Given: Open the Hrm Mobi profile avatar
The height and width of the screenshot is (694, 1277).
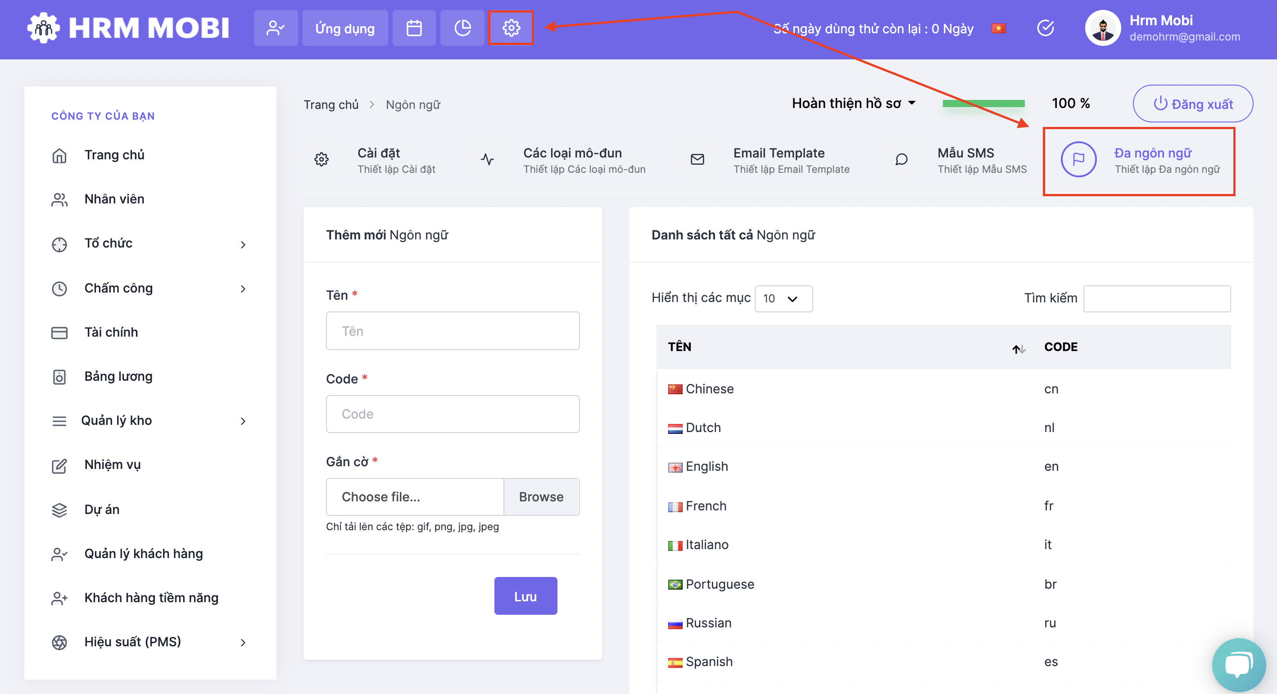Looking at the screenshot, I should tap(1103, 28).
